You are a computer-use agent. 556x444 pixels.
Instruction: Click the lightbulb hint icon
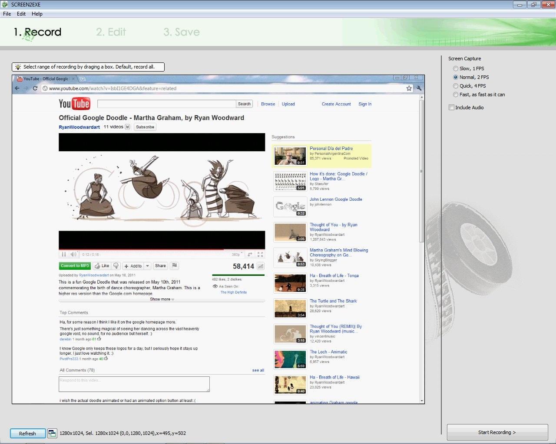point(18,67)
